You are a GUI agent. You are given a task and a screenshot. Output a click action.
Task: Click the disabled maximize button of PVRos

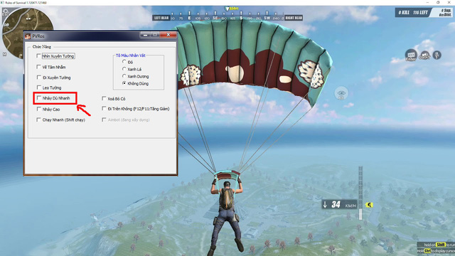point(155,35)
